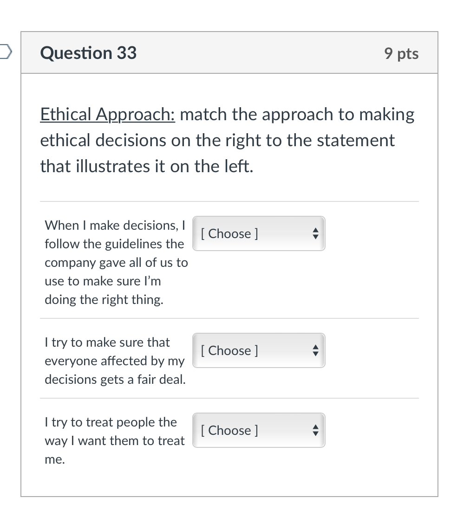Click the underlined Ethical Approach heading
Screen dimensions: 470x530
pos(107,114)
